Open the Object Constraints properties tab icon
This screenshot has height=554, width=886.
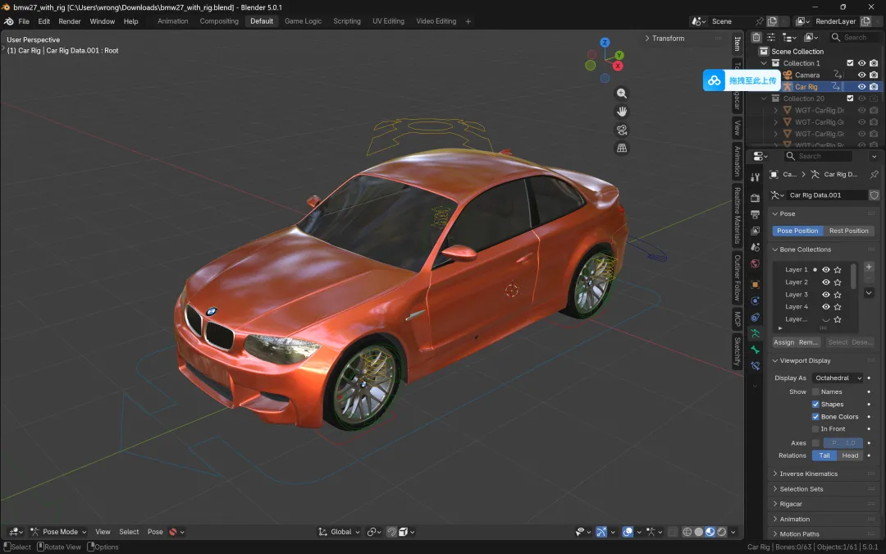click(755, 317)
